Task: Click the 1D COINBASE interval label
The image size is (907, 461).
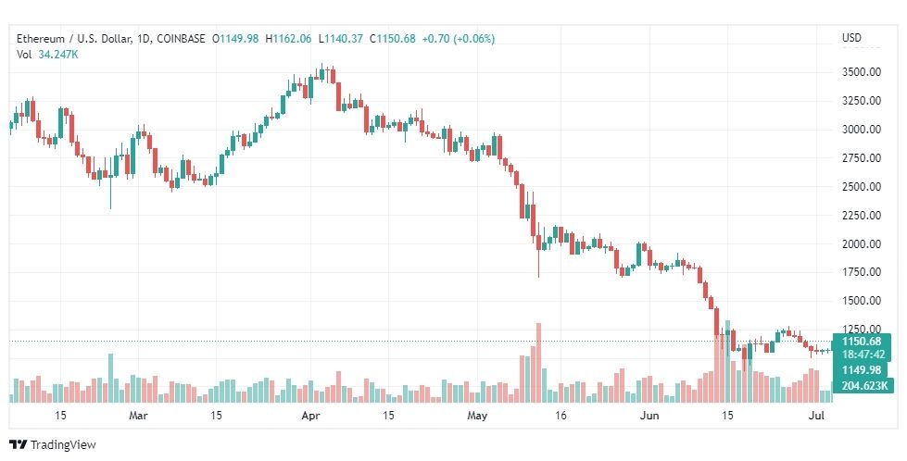Action: [x=171, y=39]
